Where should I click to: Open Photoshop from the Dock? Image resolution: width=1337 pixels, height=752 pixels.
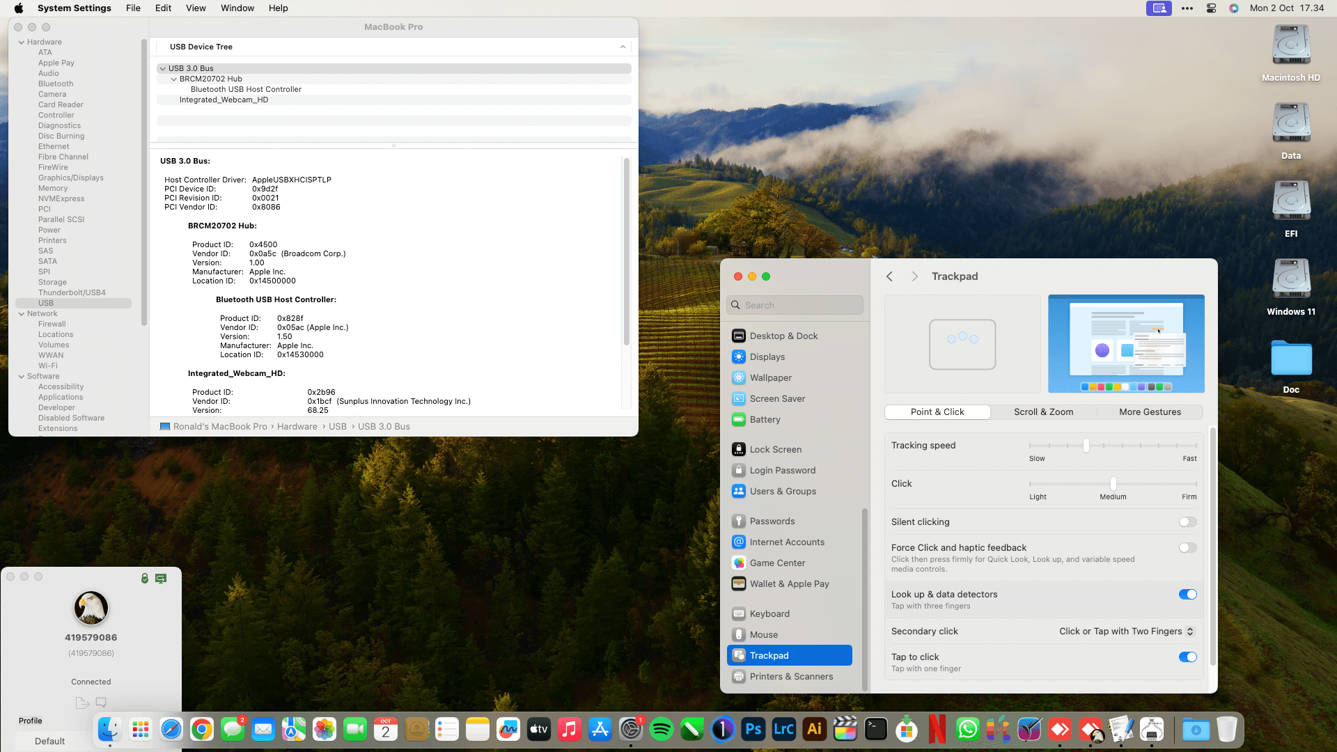click(x=753, y=729)
